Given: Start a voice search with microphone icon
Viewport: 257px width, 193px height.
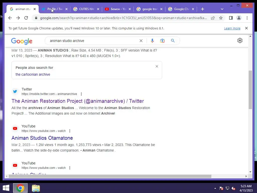Looking at the screenshot, I should 152,41.
